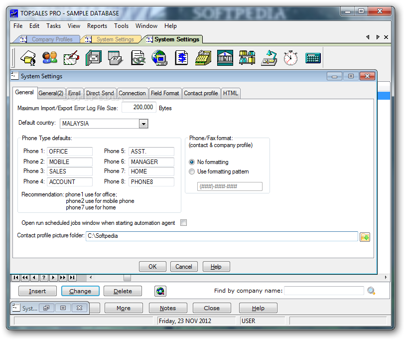Click the question mark locate record button
Screen dimensions: 405x340
[44, 278]
